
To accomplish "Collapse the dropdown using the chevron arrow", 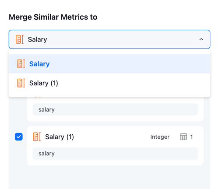I will 201,39.
